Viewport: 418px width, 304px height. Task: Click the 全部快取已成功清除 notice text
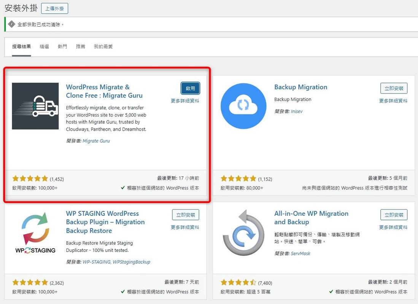[x=41, y=25]
